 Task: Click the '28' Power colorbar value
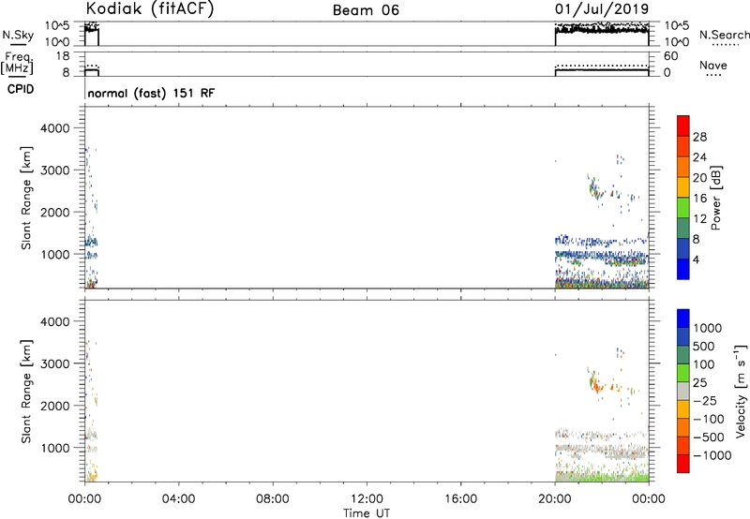pos(699,137)
